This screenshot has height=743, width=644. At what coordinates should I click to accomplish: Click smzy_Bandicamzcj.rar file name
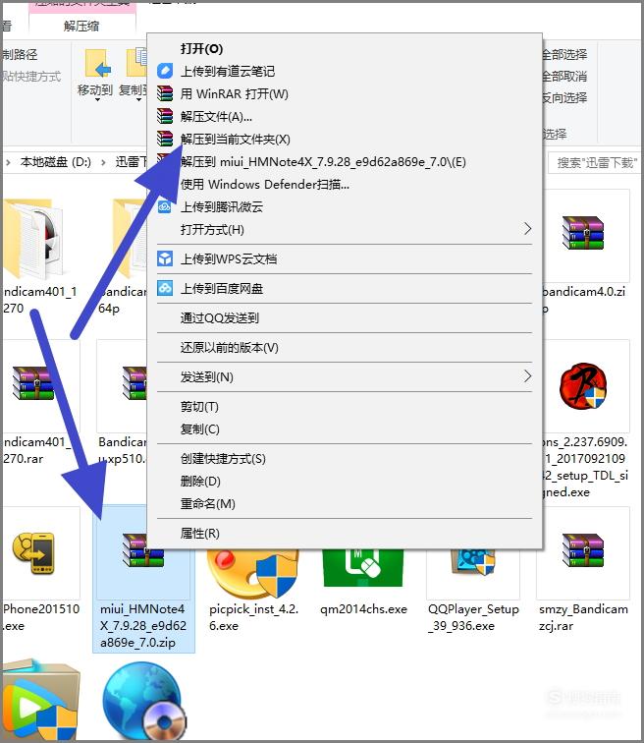(x=583, y=617)
